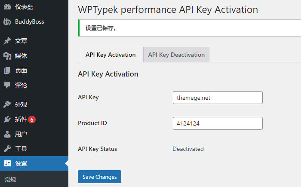Click the red badge showing 6 plugin updates
This screenshot has width=301, height=187.
coord(32,120)
